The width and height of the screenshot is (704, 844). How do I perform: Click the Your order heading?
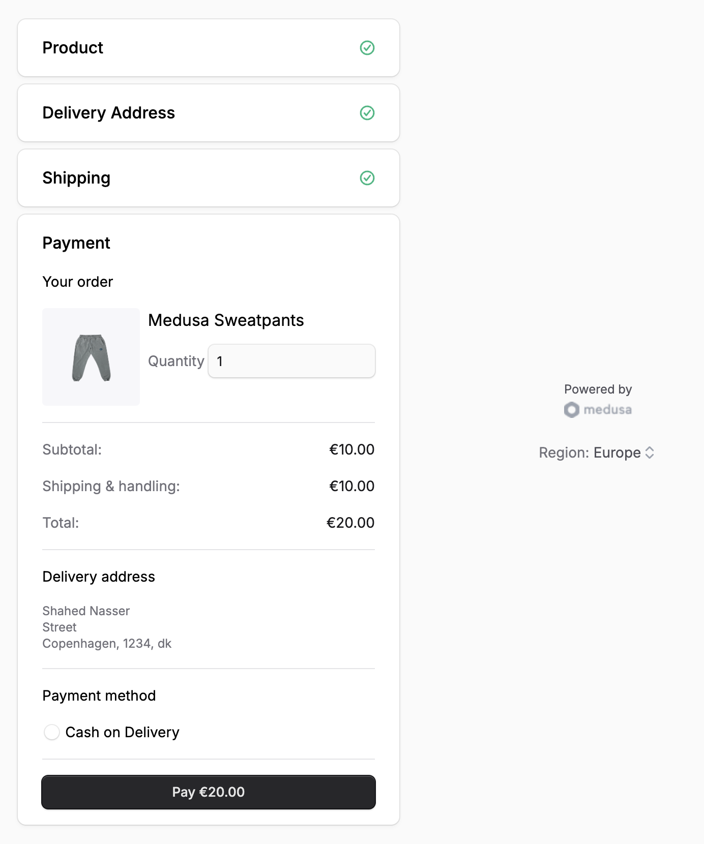[77, 282]
